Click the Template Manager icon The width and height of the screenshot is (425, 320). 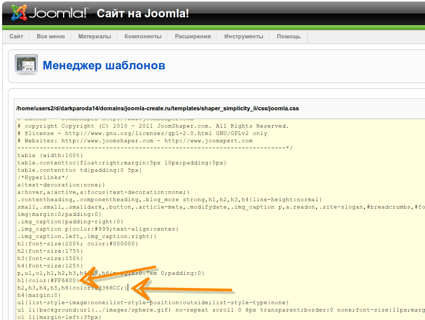click(26, 65)
